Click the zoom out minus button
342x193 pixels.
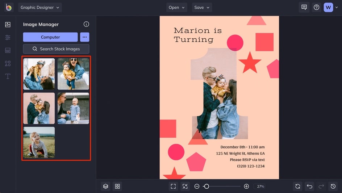point(197,186)
